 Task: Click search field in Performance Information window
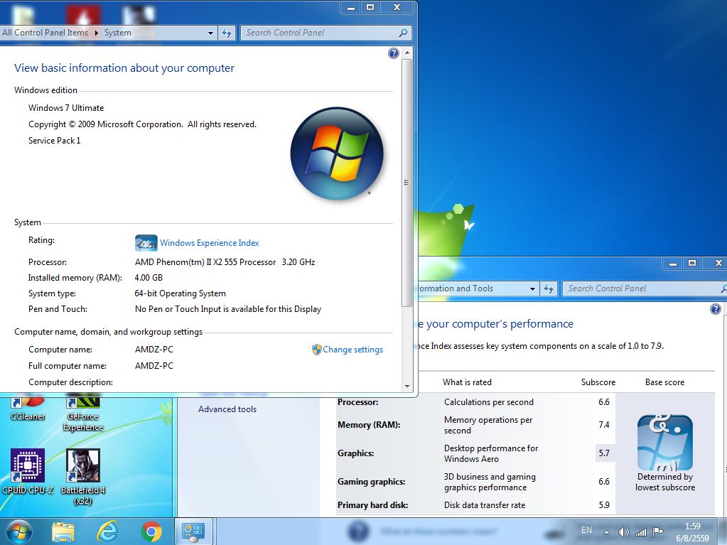click(645, 288)
